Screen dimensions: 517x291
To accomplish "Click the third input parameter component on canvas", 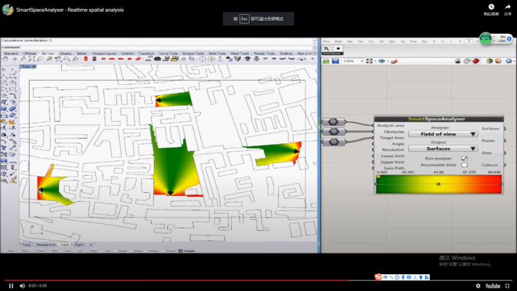I will click(x=333, y=142).
